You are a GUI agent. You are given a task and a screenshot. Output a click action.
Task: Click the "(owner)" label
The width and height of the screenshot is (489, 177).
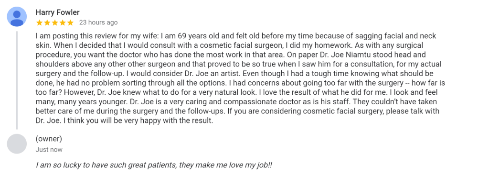point(49,139)
